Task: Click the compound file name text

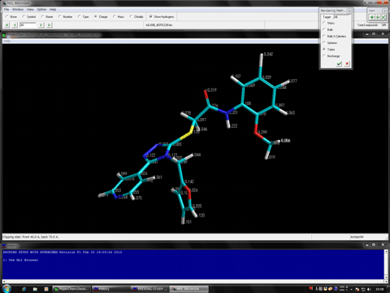Action: (x=159, y=25)
